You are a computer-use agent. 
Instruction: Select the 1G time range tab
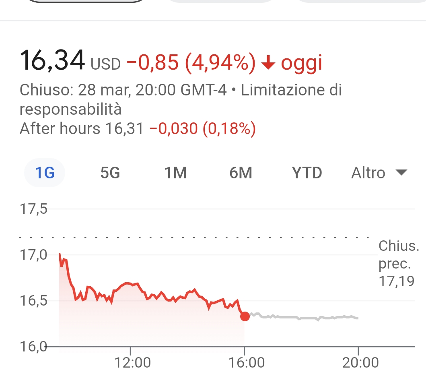tap(45, 173)
